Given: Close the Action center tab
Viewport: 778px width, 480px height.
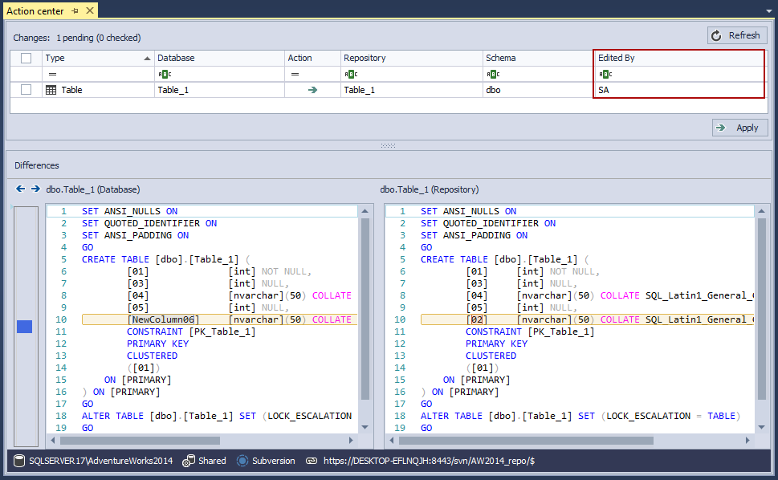Looking at the screenshot, I should [x=90, y=11].
